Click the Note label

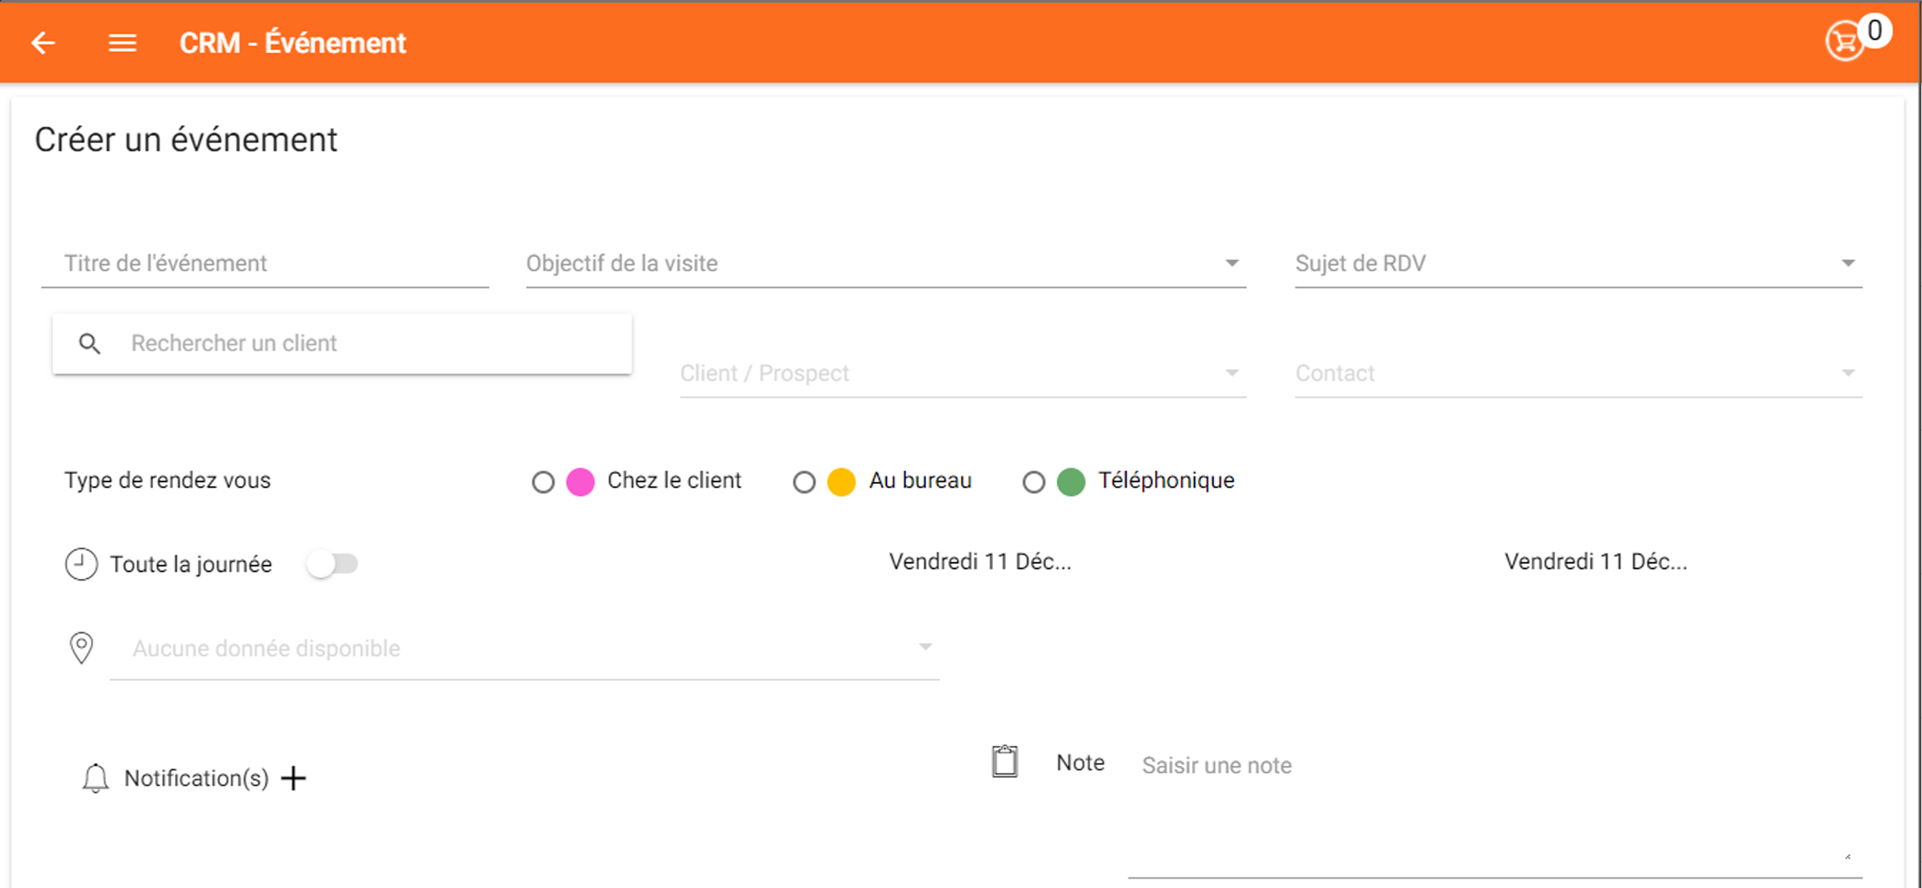point(1080,762)
